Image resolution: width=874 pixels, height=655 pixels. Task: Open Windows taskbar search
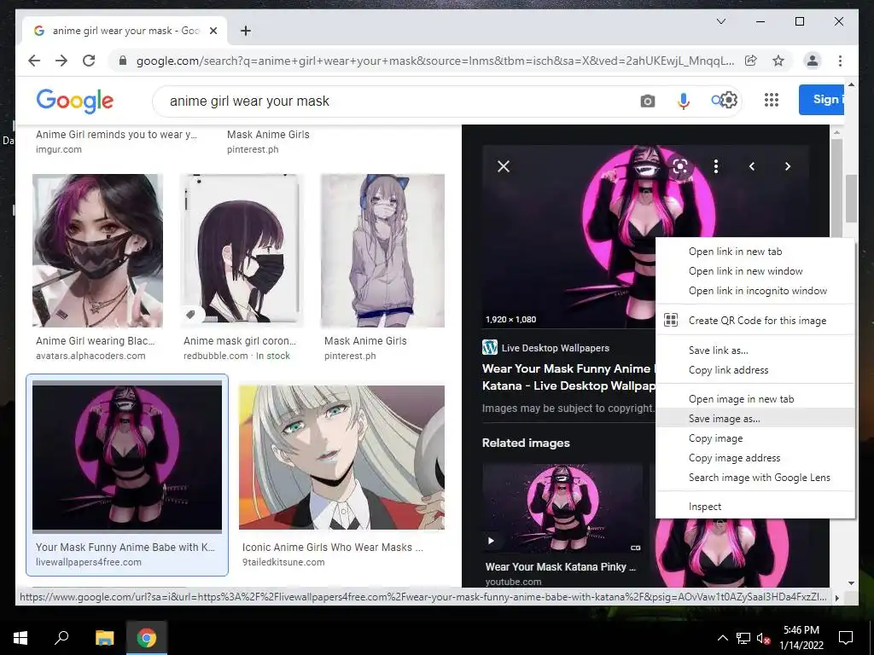[61, 638]
